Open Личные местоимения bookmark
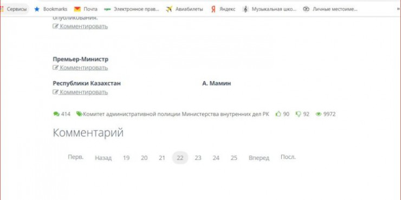This screenshot has height=200, width=401. pos(330,9)
